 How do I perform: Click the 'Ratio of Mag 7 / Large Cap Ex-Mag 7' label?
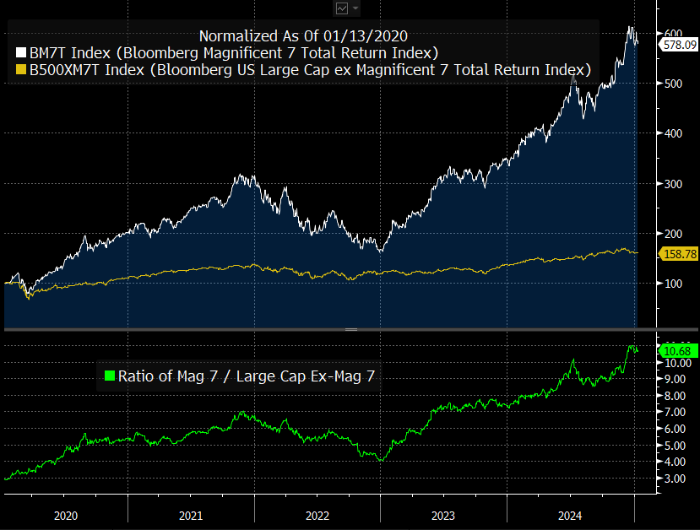(x=247, y=376)
